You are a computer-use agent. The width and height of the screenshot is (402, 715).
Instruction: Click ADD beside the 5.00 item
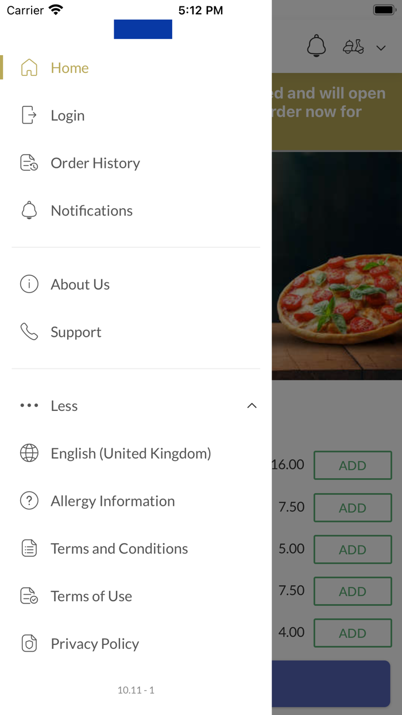[x=353, y=549]
